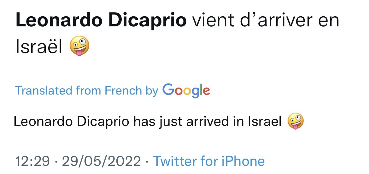Click the zany emoji in the translation

(x=296, y=122)
